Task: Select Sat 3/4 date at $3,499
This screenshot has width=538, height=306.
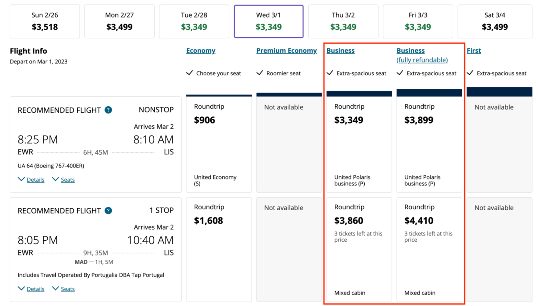Action: click(495, 22)
